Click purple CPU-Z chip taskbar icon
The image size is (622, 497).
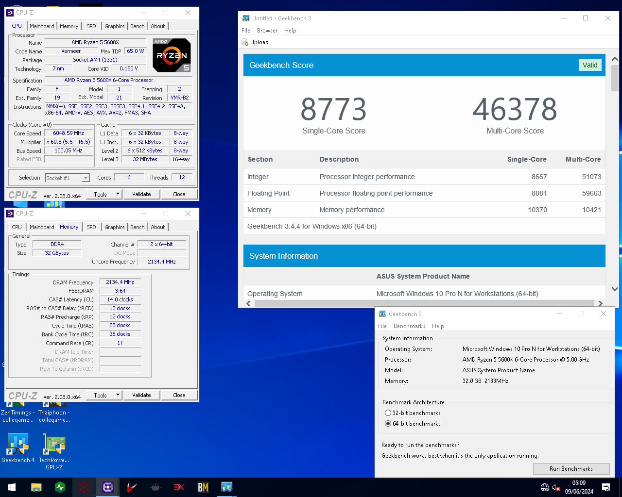point(108,487)
